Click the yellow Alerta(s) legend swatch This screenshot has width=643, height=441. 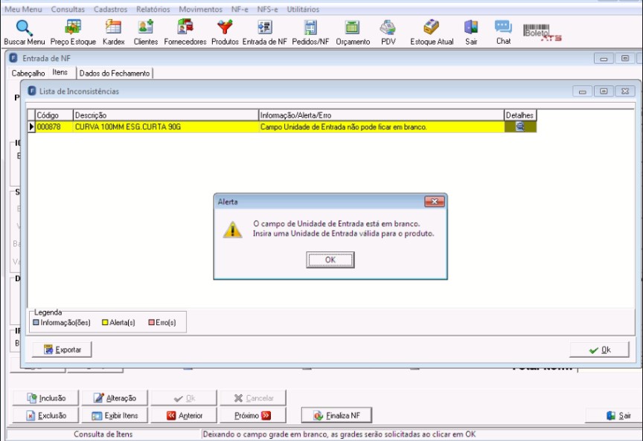[105, 323]
